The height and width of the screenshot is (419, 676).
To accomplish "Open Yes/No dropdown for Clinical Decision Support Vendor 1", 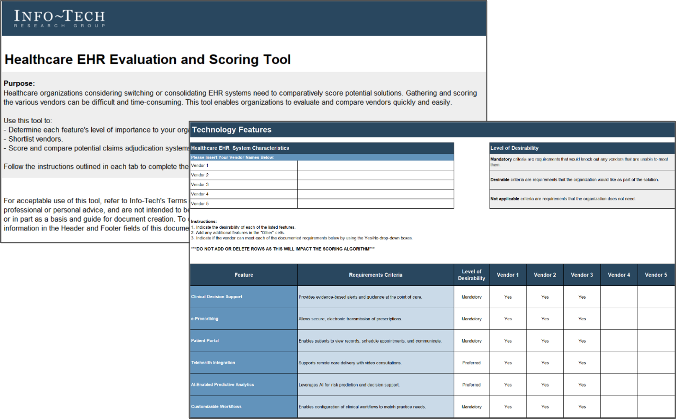I will 507,297.
